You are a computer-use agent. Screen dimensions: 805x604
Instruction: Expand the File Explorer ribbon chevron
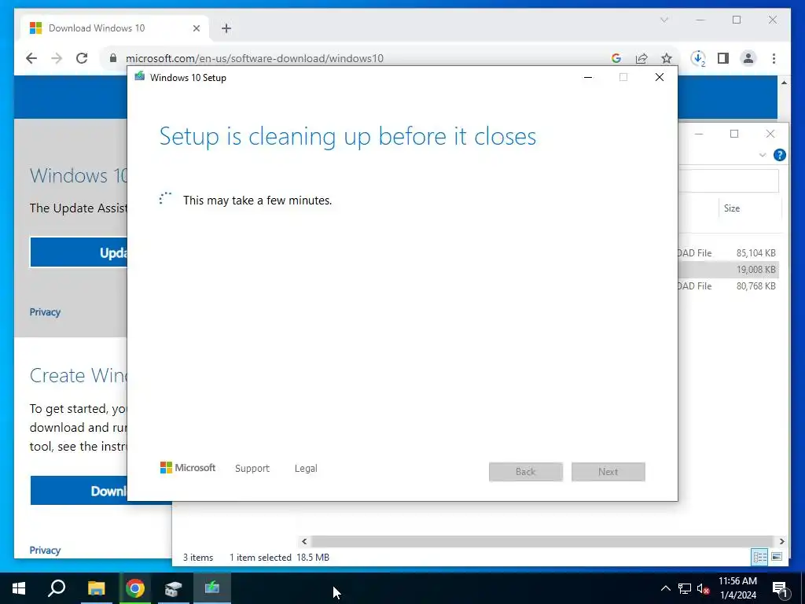[x=763, y=155]
